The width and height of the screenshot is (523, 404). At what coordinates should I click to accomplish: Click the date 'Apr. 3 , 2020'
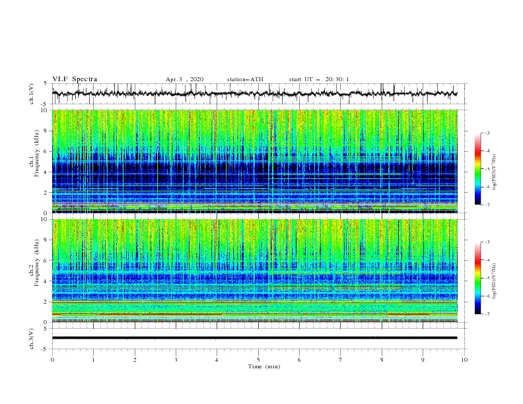pos(184,79)
